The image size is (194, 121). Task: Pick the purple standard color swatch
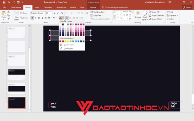tap(83, 41)
